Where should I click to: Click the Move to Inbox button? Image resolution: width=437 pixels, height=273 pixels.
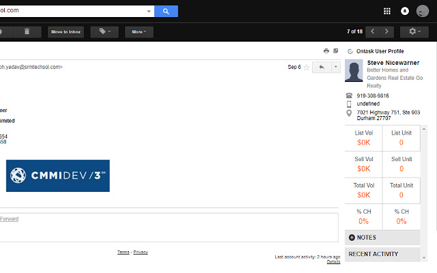click(x=66, y=32)
